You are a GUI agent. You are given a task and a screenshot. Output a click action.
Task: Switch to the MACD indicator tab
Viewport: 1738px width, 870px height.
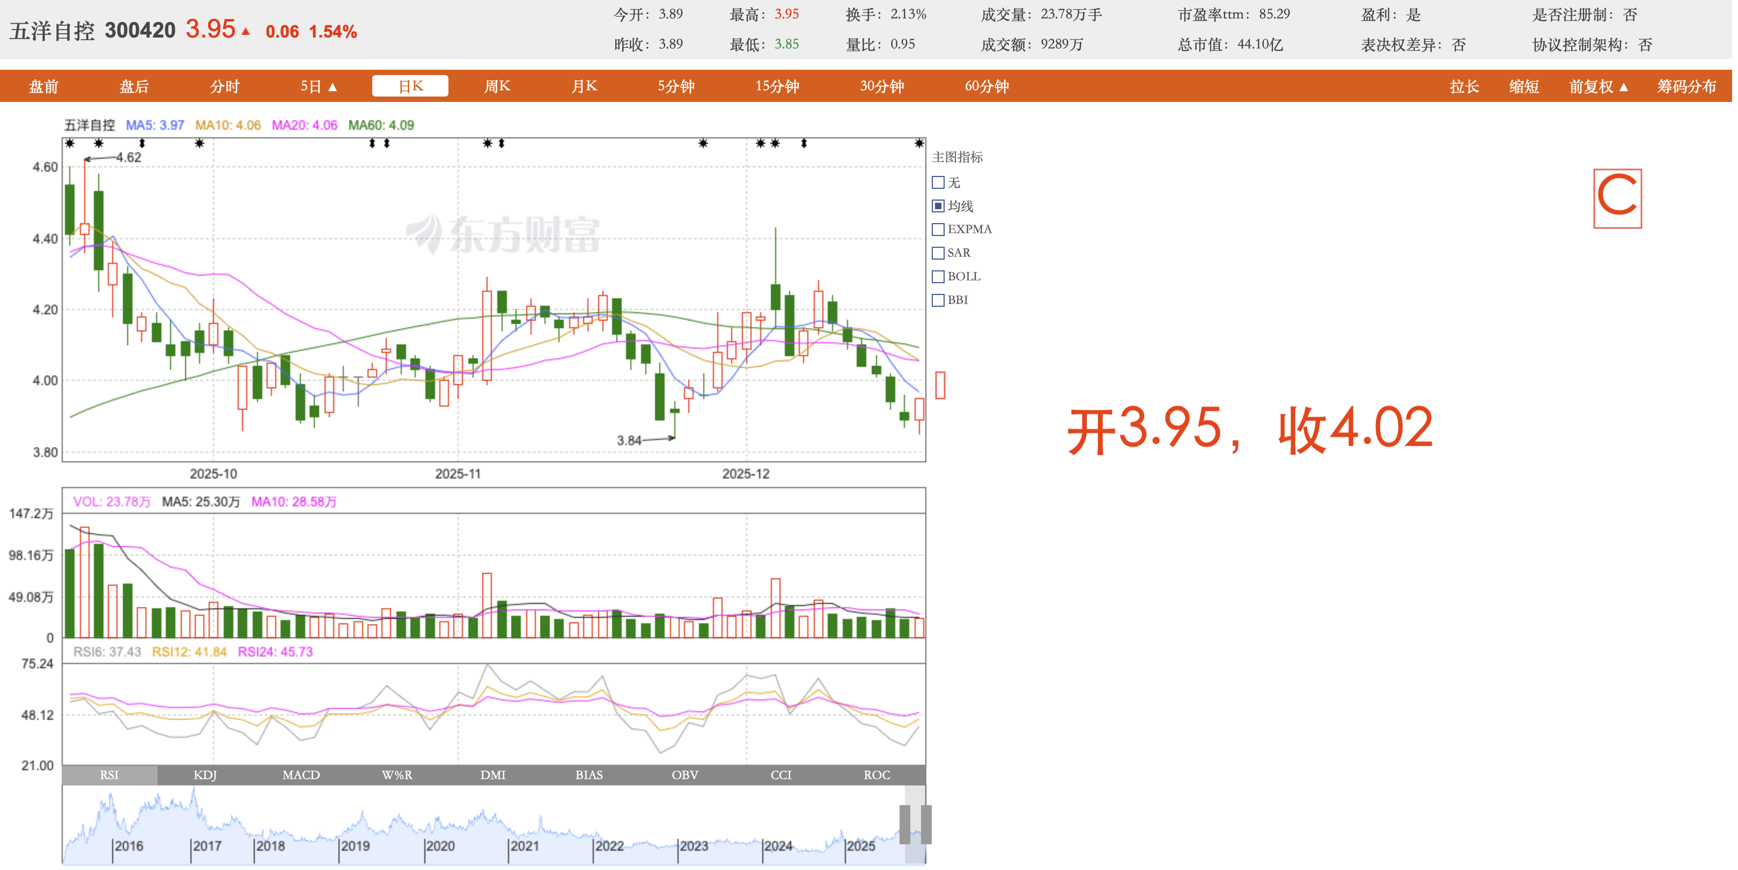(301, 775)
